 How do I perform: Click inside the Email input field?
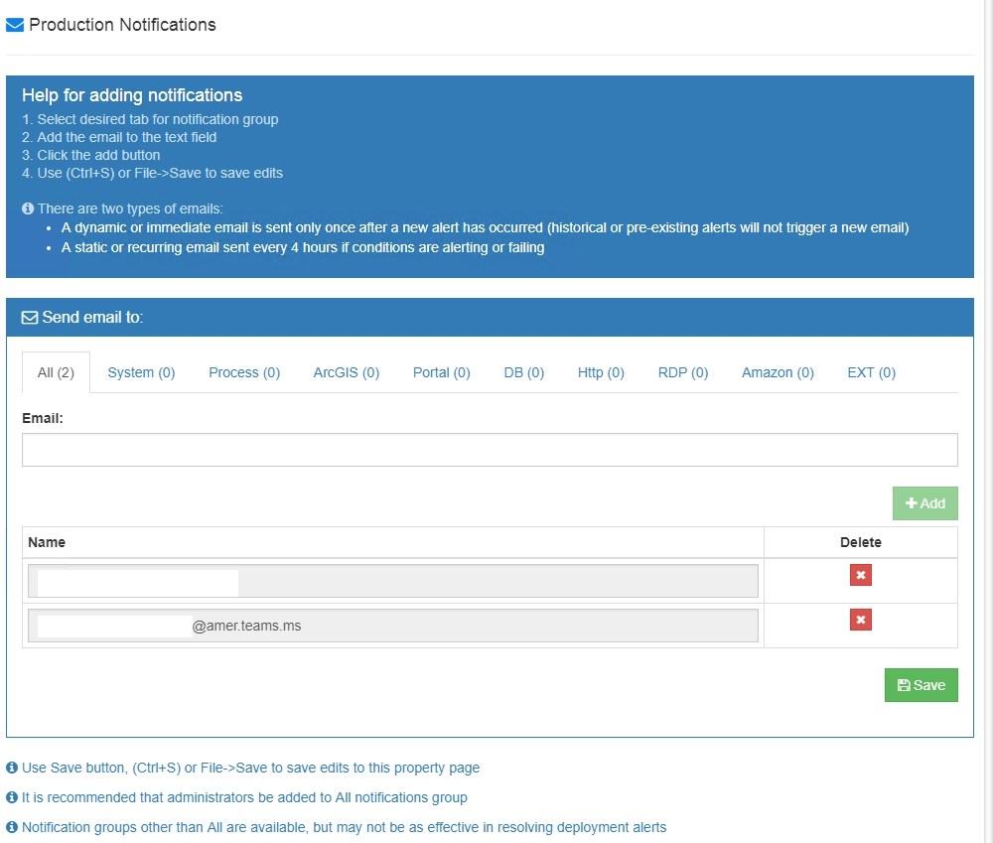pos(492,449)
